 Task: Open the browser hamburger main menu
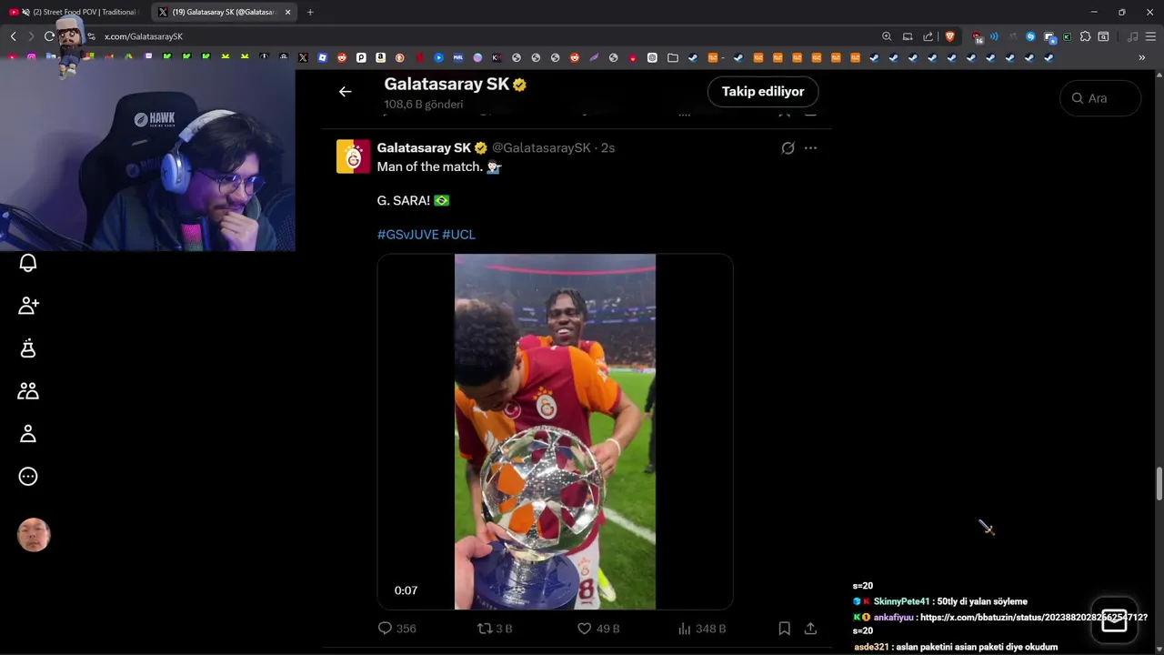[1150, 36]
